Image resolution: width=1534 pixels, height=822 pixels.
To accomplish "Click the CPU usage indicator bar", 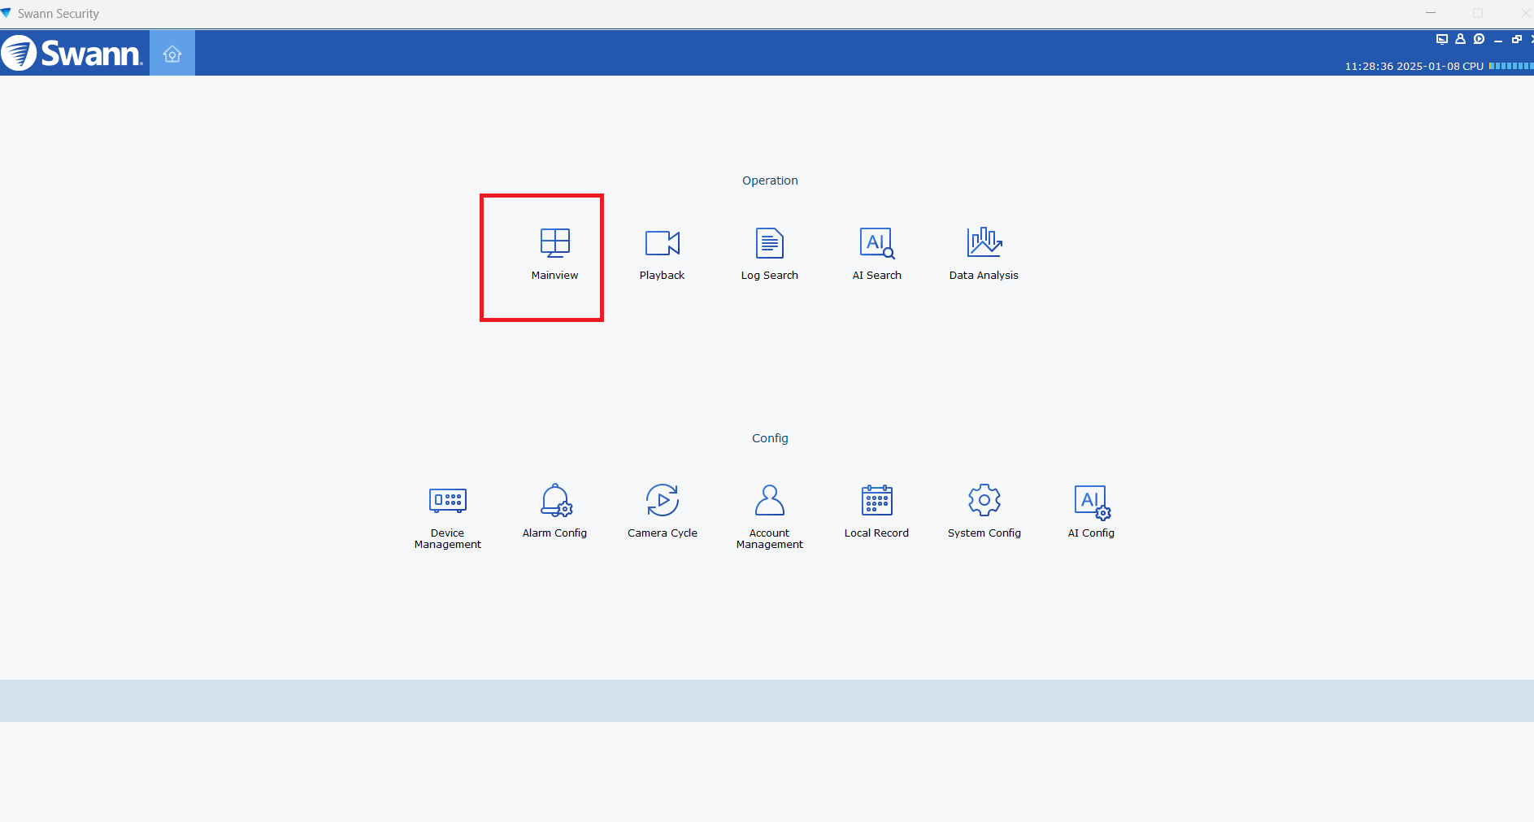I will (x=1512, y=66).
